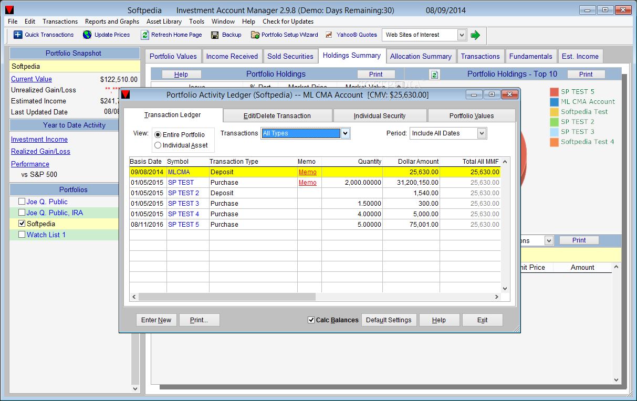Viewport: 637px width, 401px height.
Task: Click the Refresh Home Page icon
Action: pos(145,35)
